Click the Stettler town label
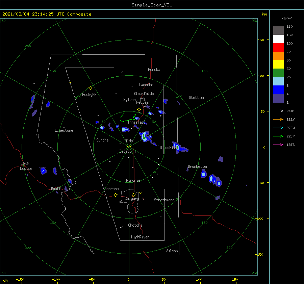This screenshot has width=304, height=284. tap(197, 98)
